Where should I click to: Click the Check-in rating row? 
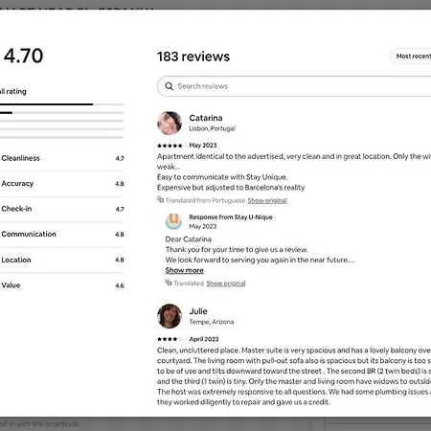[62, 209]
